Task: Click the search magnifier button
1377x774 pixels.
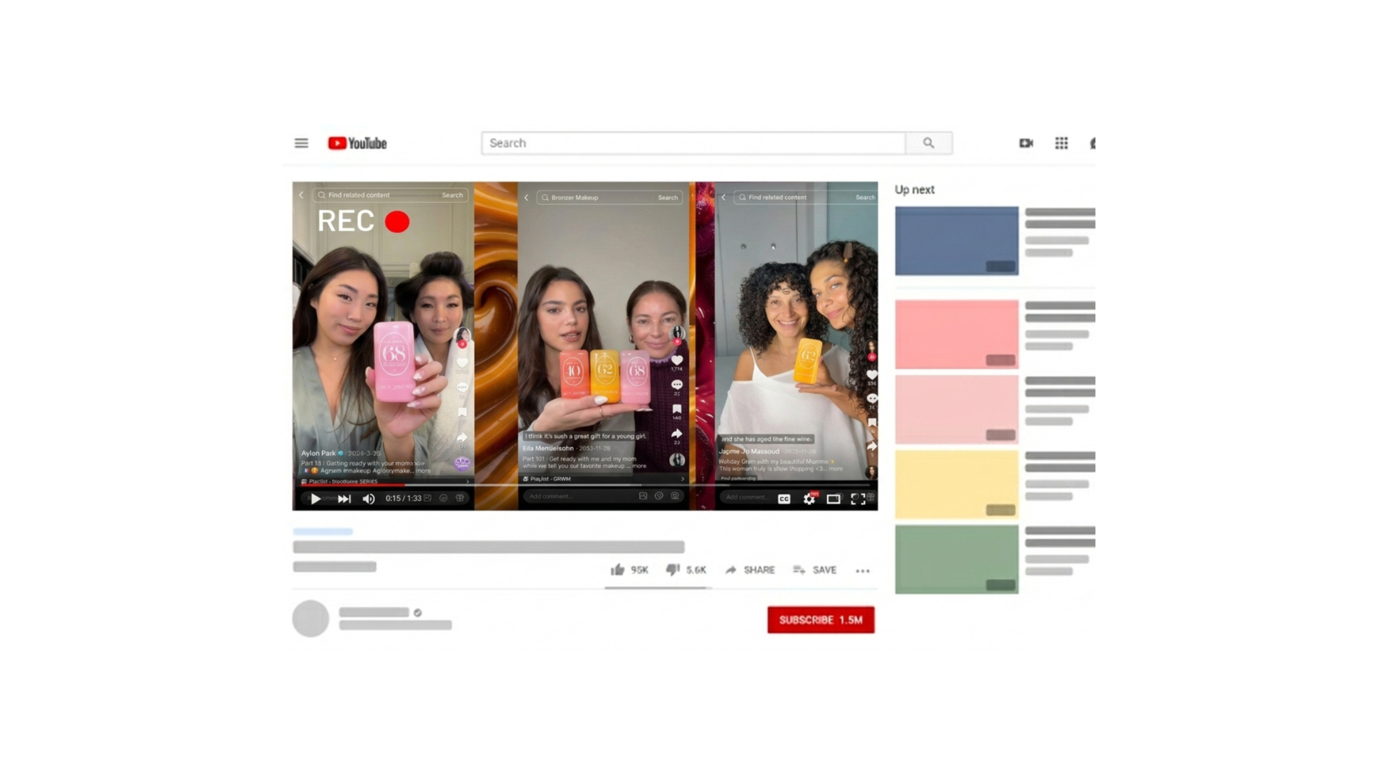Action: [928, 143]
